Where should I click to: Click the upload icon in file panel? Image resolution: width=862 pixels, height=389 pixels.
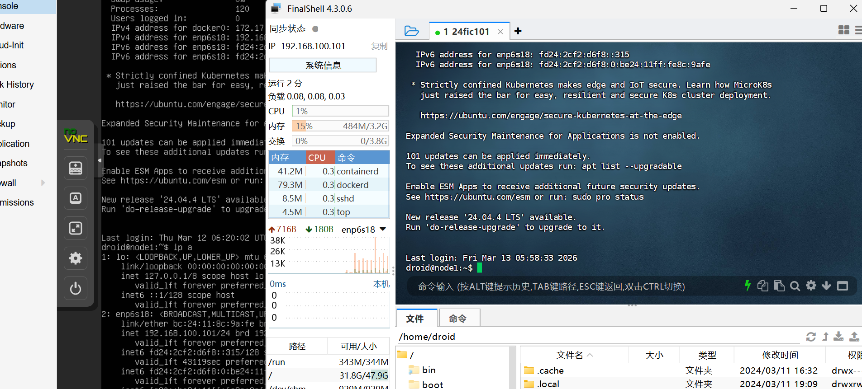pos(854,336)
